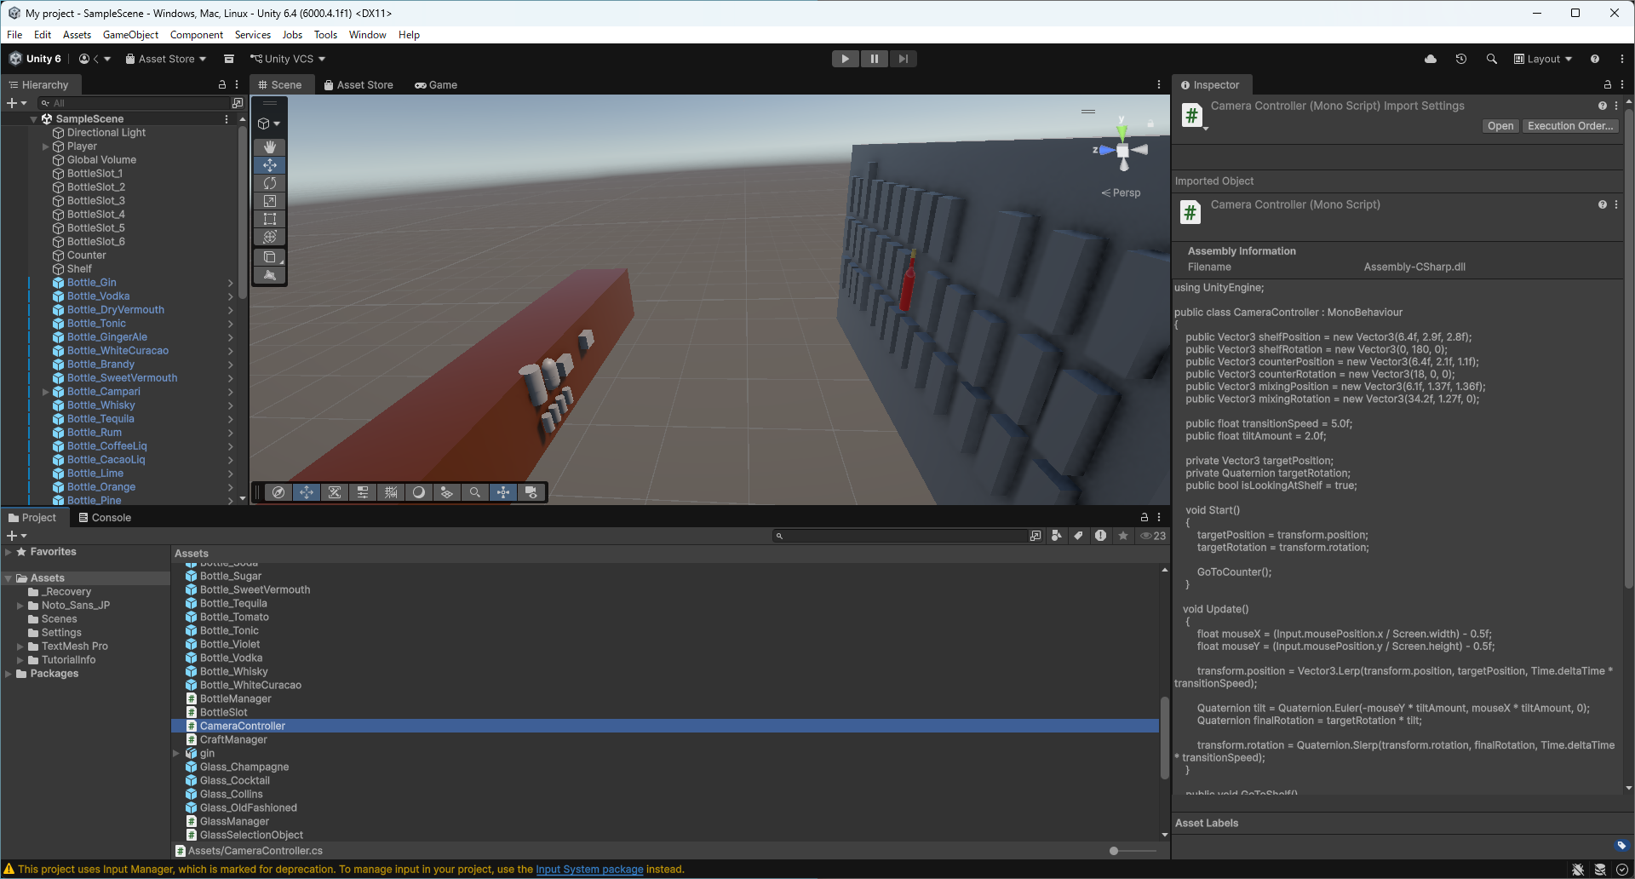Select the Scale tool in Scene toolbar
Viewport: 1635px width, 879px height.
click(x=270, y=201)
